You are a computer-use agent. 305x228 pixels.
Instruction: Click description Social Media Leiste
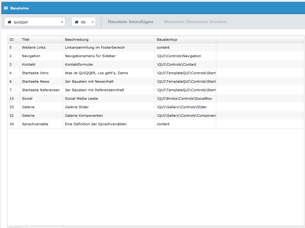click(x=81, y=98)
